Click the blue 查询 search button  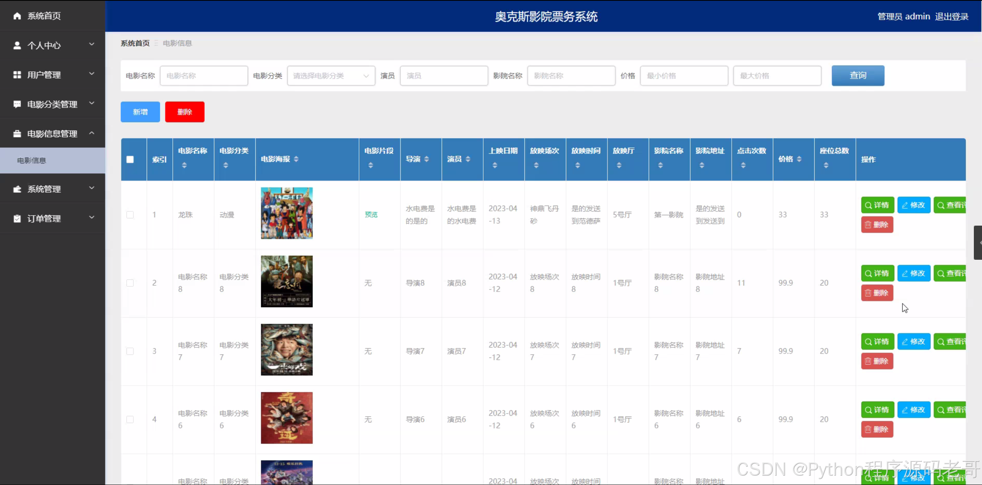click(x=858, y=76)
